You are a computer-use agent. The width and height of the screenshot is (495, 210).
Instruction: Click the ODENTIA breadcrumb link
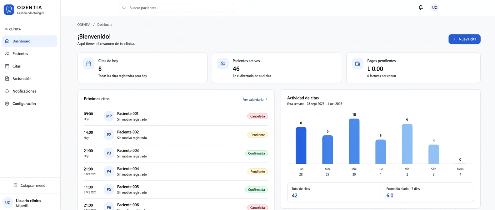pyautogui.click(x=84, y=25)
